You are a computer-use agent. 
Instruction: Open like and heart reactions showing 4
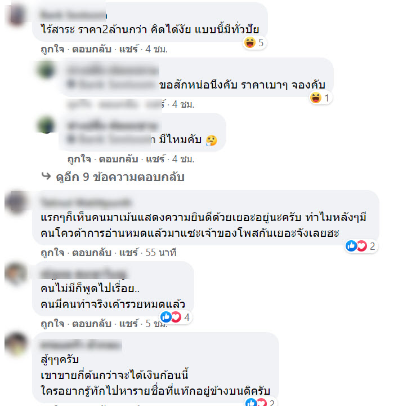(x=176, y=317)
